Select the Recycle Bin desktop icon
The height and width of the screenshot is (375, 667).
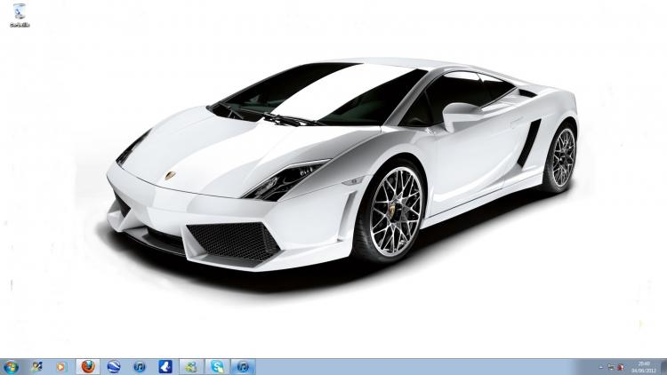20,12
